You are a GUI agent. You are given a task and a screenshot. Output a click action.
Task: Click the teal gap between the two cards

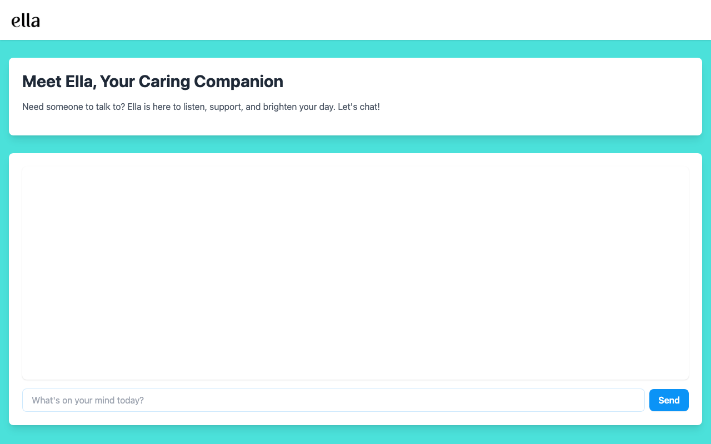(x=355, y=144)
